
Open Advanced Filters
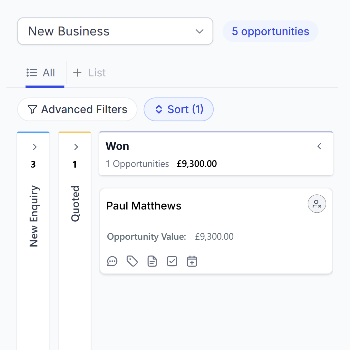(x=77, y=110)
